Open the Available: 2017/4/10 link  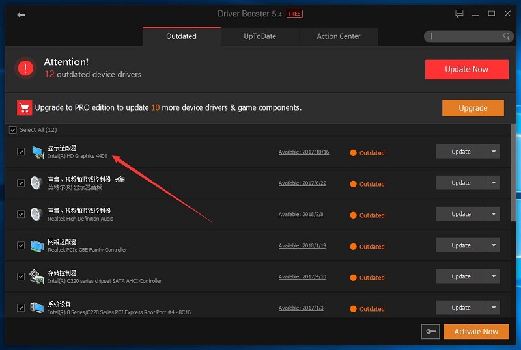(302, 276)
